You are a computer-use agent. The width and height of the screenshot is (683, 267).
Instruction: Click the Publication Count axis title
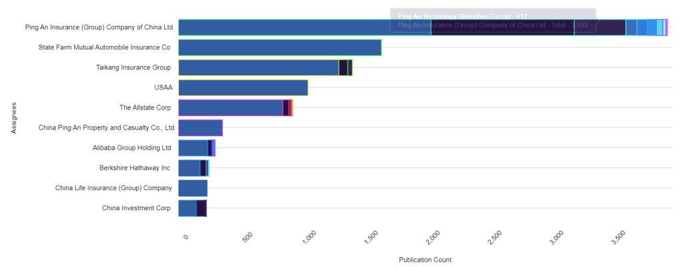(424, 259)
